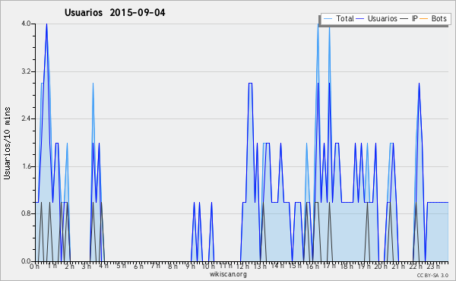Click the '2.4' y-axis value

click(26, 118)
